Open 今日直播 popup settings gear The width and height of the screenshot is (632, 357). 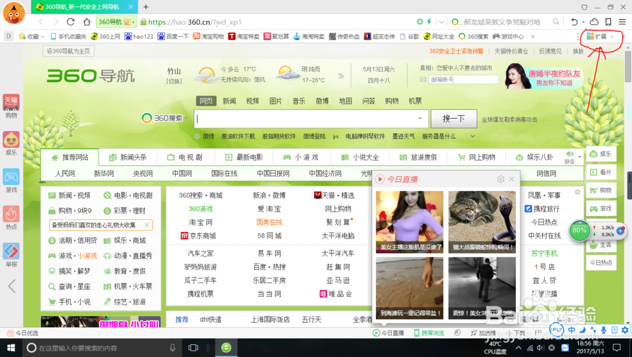500,179
